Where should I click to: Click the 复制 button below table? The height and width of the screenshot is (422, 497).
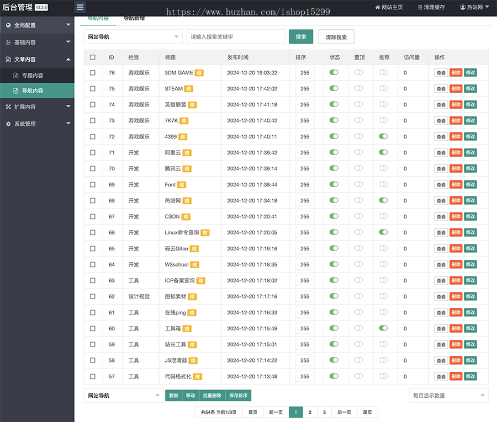(173, 396)
